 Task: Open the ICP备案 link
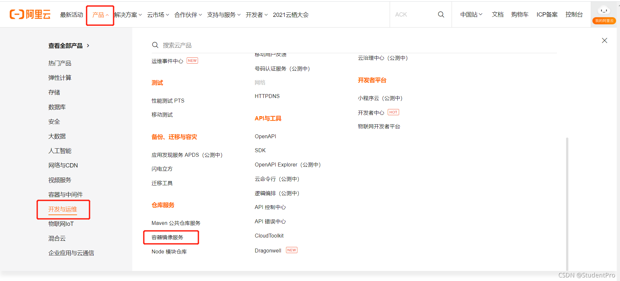pos(547,15)
